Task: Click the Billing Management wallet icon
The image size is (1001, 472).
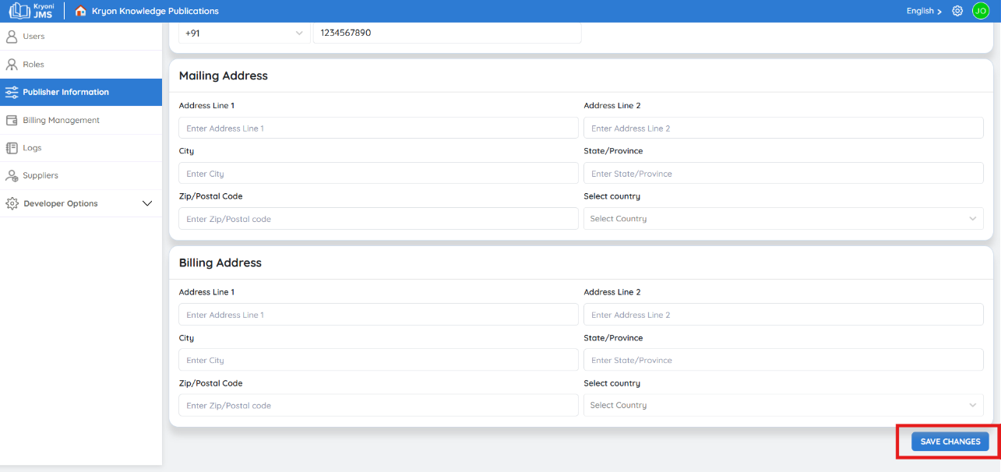Action: click(x=12, y=120)
